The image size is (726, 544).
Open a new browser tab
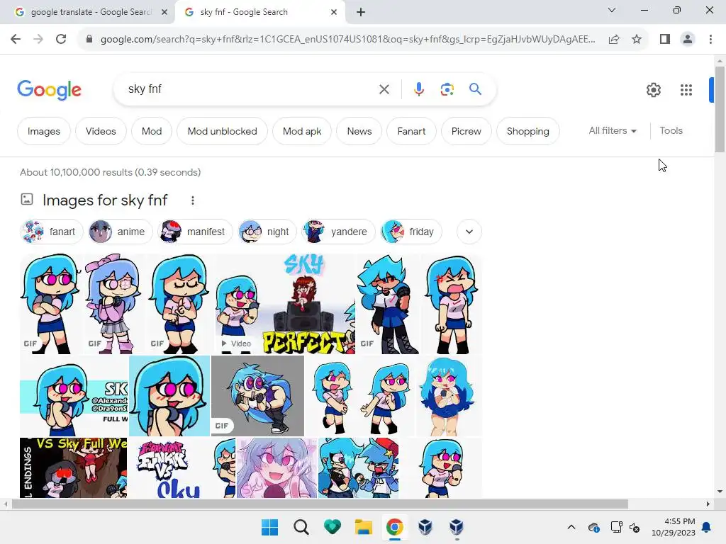[x=361, y=13]
